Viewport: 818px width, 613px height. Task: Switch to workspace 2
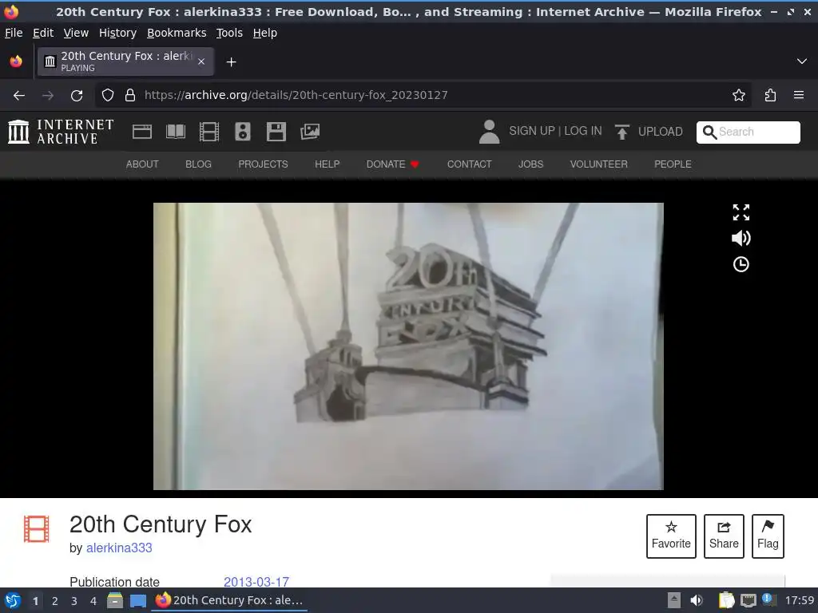[55, 601]
